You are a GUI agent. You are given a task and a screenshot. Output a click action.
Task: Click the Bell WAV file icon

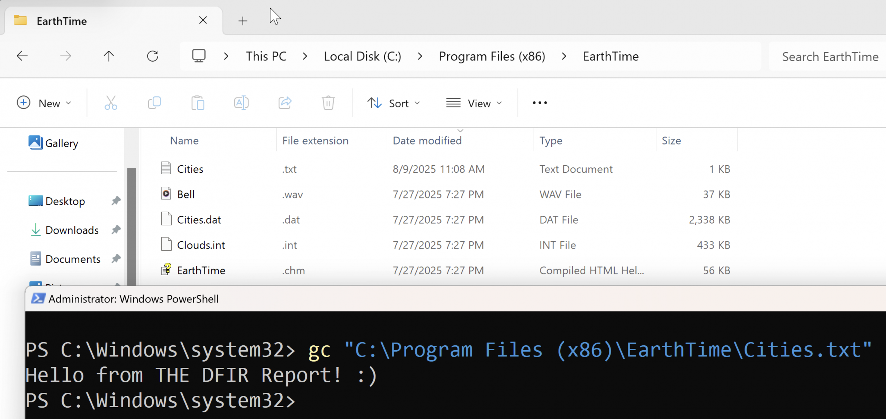[x=166, y=194]
